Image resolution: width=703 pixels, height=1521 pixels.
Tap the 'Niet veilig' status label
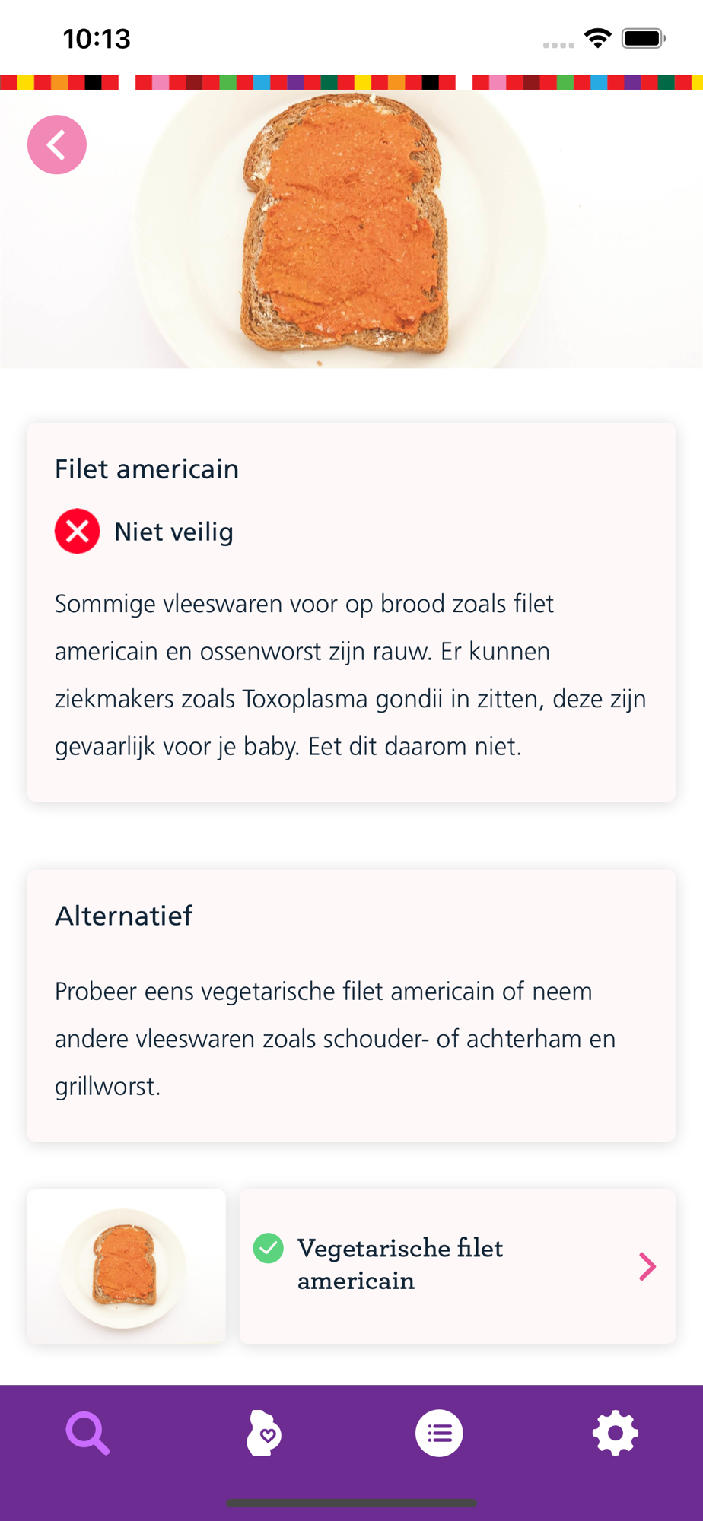(173, 532)
